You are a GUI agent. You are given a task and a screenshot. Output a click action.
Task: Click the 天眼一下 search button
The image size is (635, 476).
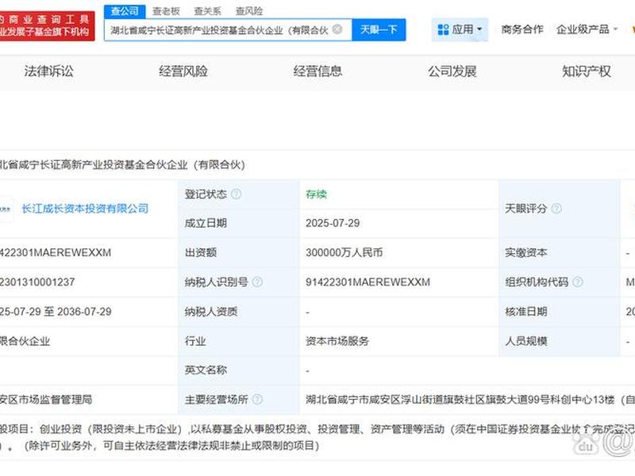coord(379,29)
